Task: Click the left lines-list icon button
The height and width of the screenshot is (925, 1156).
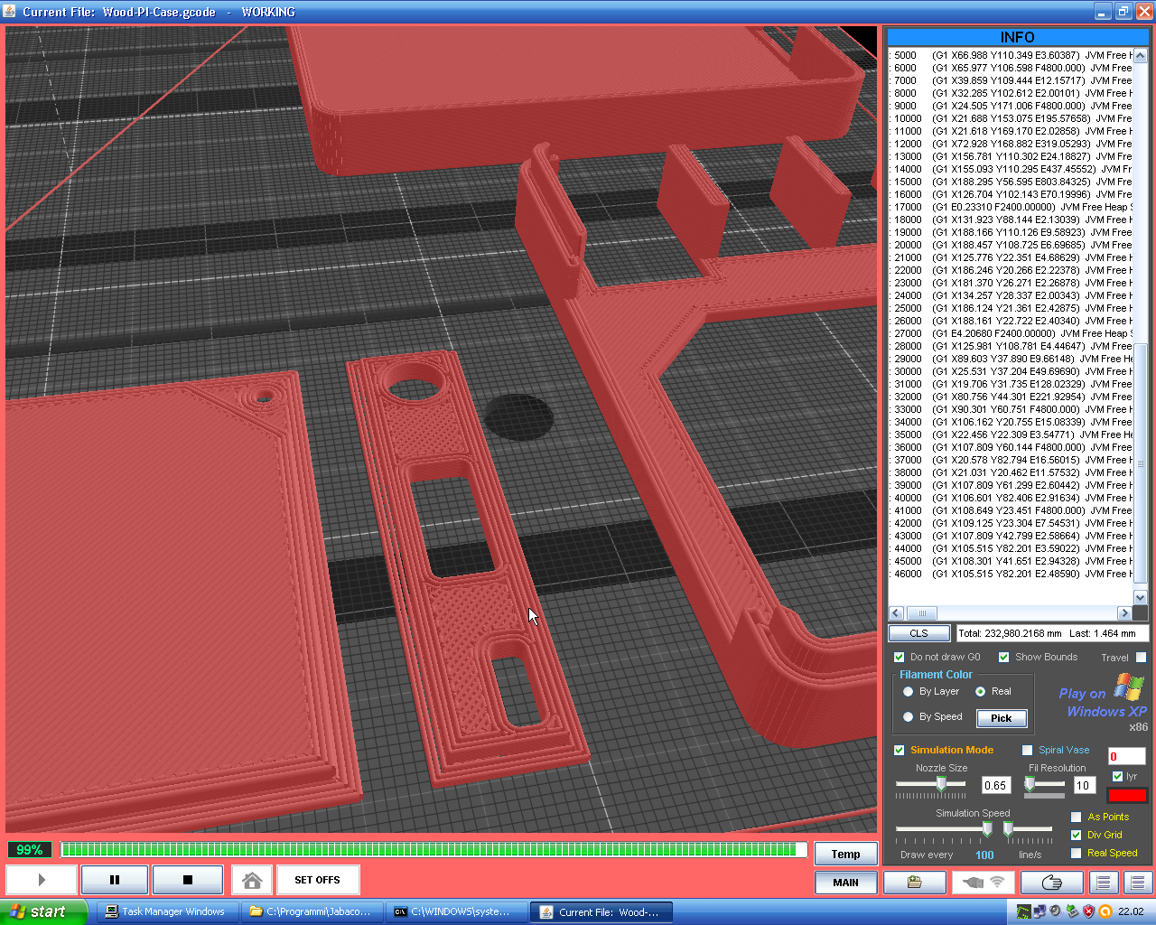Action: (1103, 883)
